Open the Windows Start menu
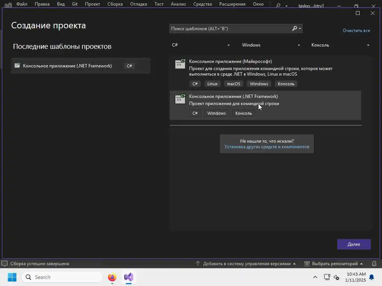This screenshot has height=286, width=382. click(x=12, y=277)
